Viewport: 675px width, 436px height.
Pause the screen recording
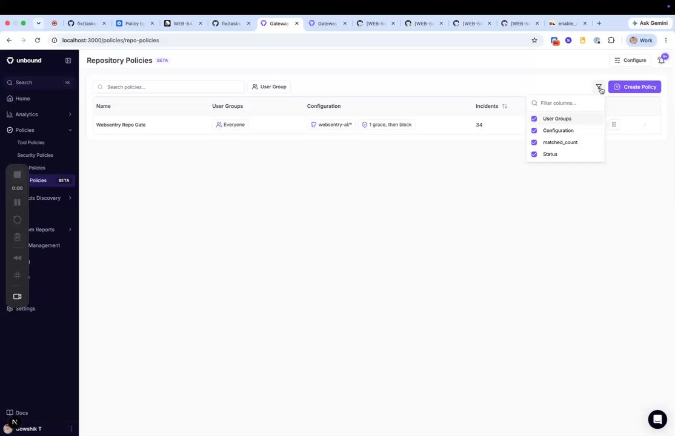pyautogui.click(x=17, y=202)
